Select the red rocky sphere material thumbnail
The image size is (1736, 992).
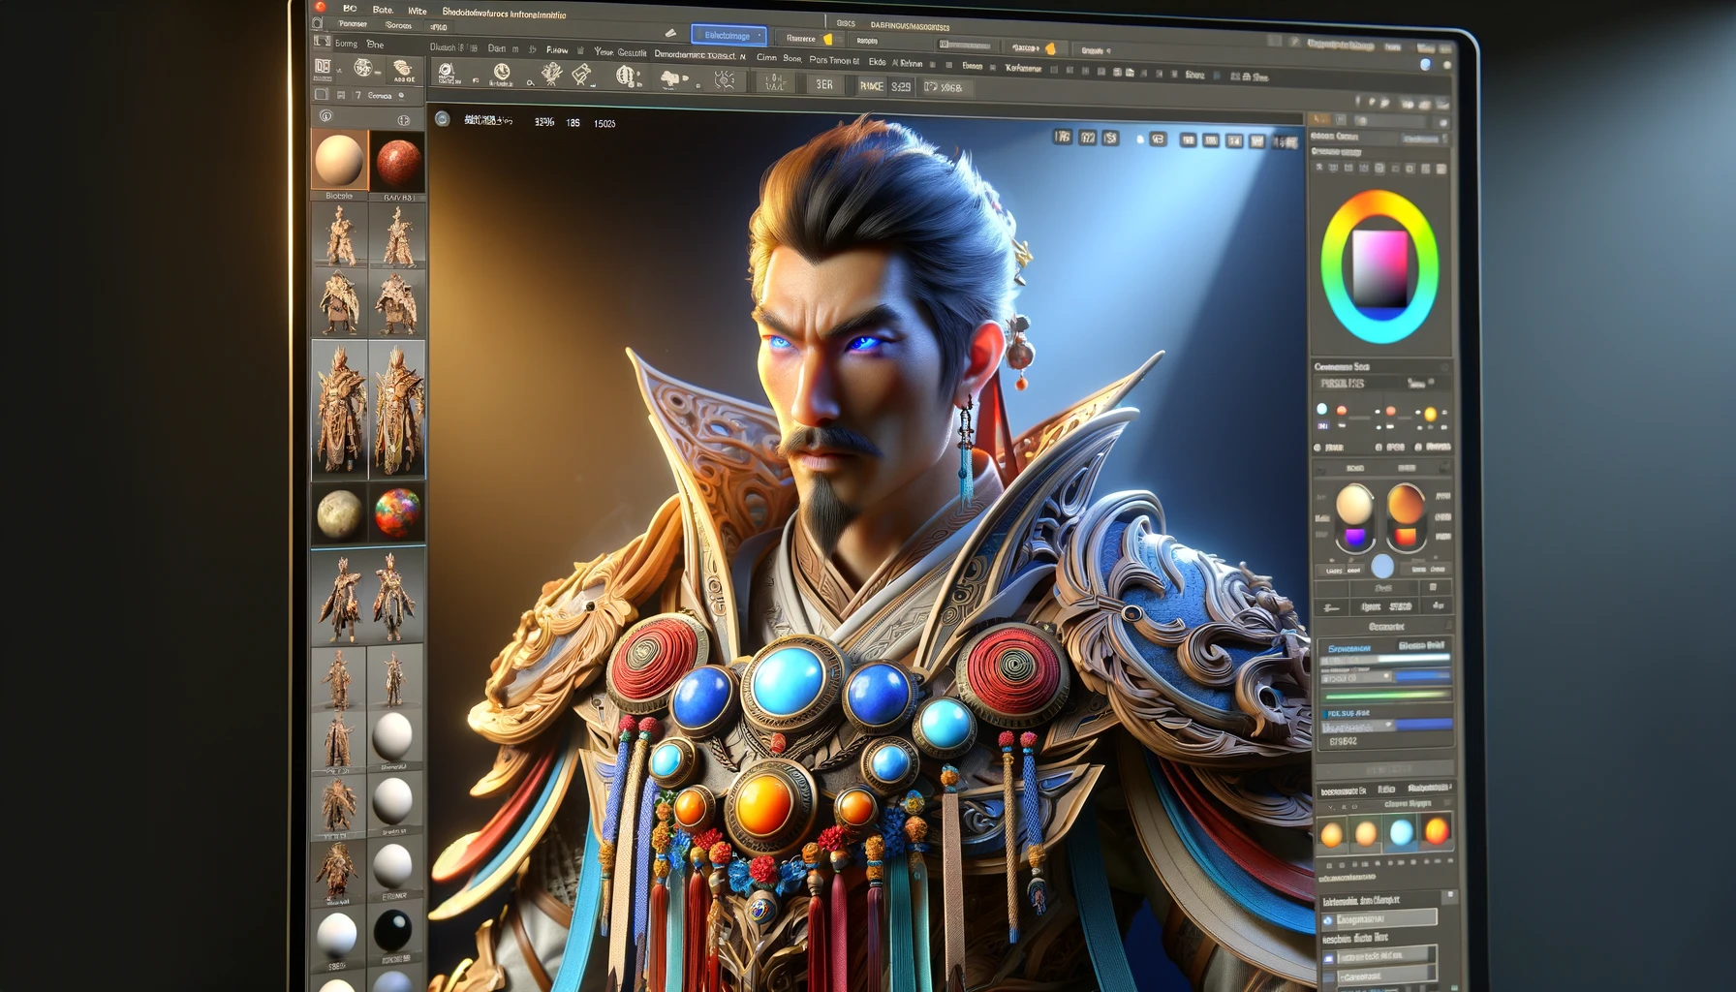point(398,163)
